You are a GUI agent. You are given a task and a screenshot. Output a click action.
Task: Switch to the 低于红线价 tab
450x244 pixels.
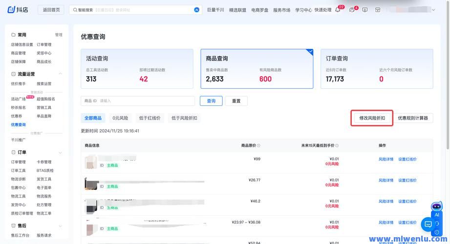(x=150, y=118)
